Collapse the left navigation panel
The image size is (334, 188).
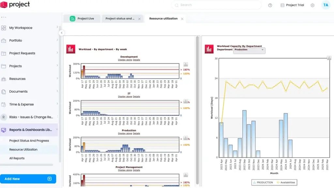pos(62,33)
